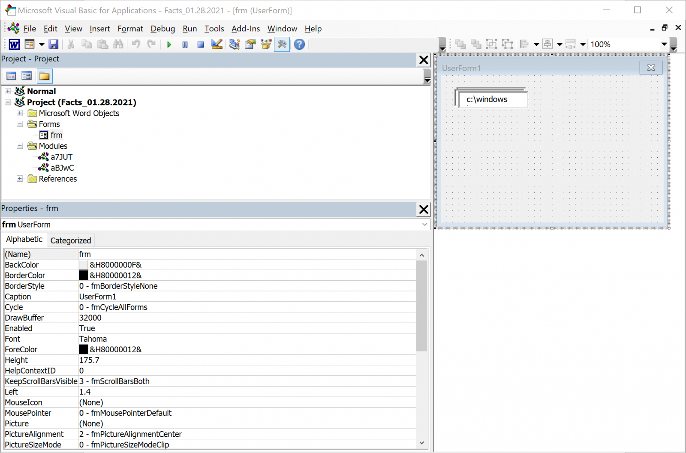
Task: Click the blue Help question mark icon
Action: pyautogui.click(x=299, y=44)
